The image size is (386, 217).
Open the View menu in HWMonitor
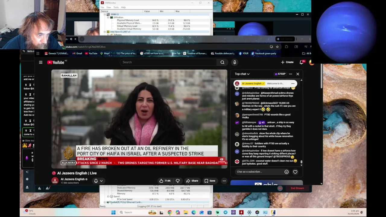pos(109,7)
